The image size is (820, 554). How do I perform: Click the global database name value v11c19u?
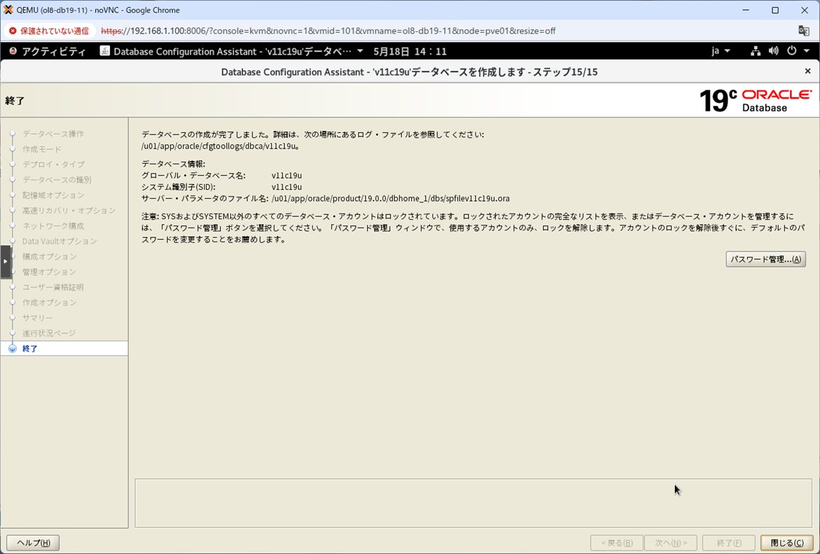coord(287,176)
